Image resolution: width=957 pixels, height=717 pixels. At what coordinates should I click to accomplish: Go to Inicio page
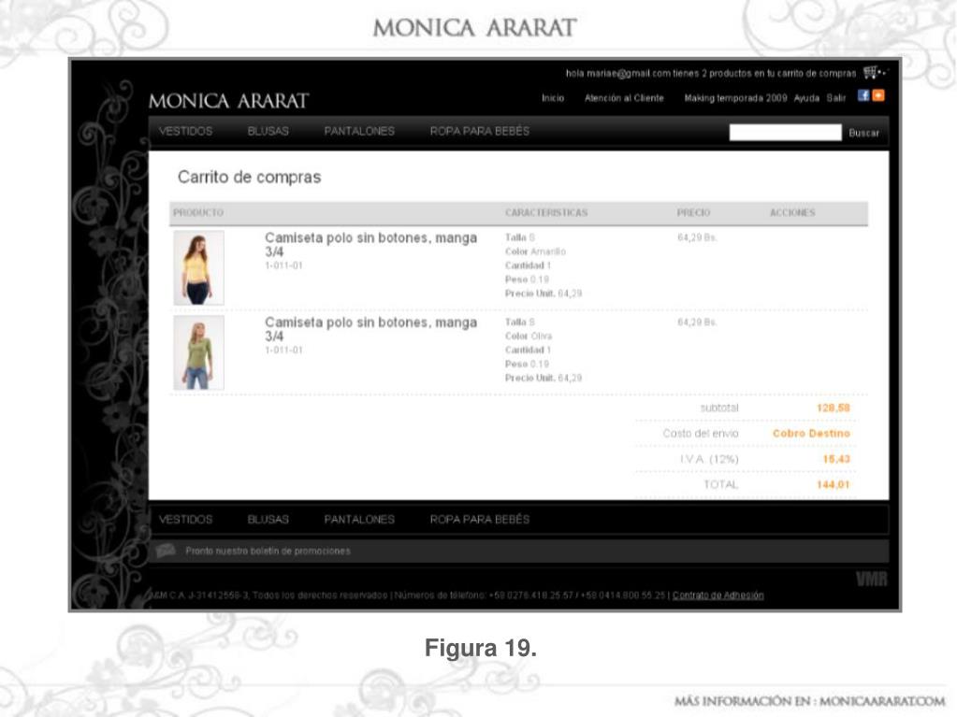(553, 98)
